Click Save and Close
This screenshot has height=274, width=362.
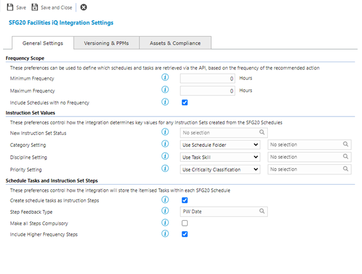pyautogui.click(x=52, y=7)
